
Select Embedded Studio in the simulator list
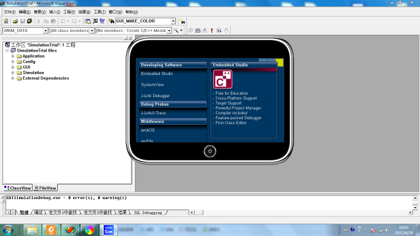(x=157, y=74)
